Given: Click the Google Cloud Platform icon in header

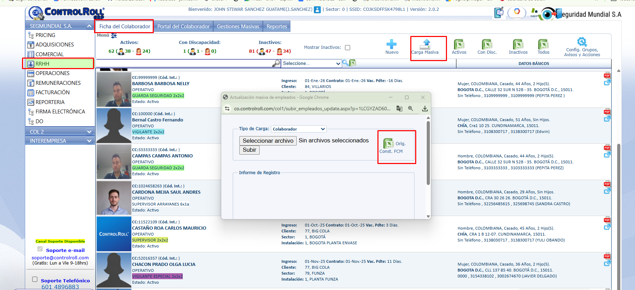Looking at the screenshot, I should coord(517,13).
